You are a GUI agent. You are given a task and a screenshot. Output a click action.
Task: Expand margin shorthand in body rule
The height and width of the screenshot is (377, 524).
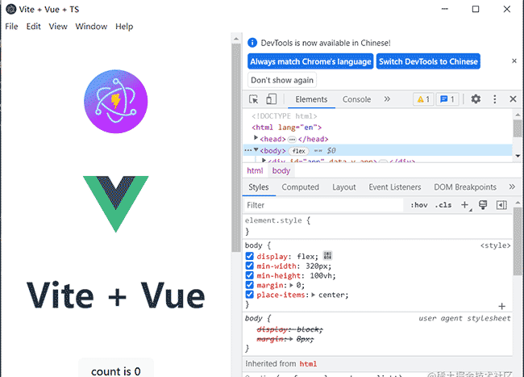pos(291,285)
